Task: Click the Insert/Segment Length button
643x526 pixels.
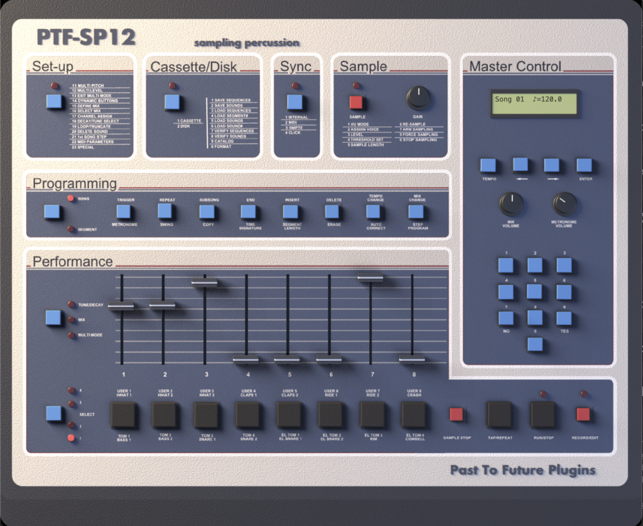Action: click(x=290, y=212)
